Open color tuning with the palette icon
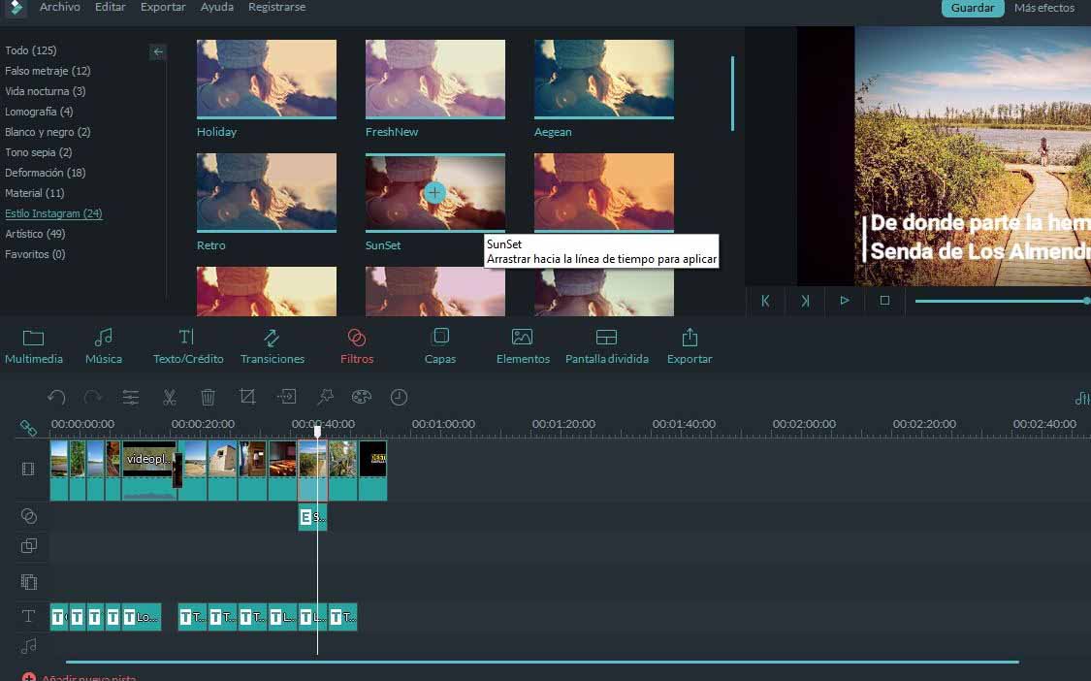1091x681 pixels. [x=362, y=397]
